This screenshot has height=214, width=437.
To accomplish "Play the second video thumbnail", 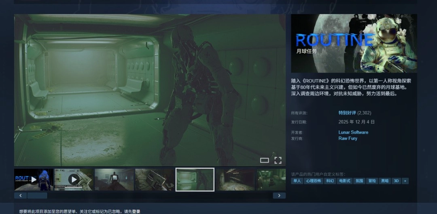I will (73, 179).
